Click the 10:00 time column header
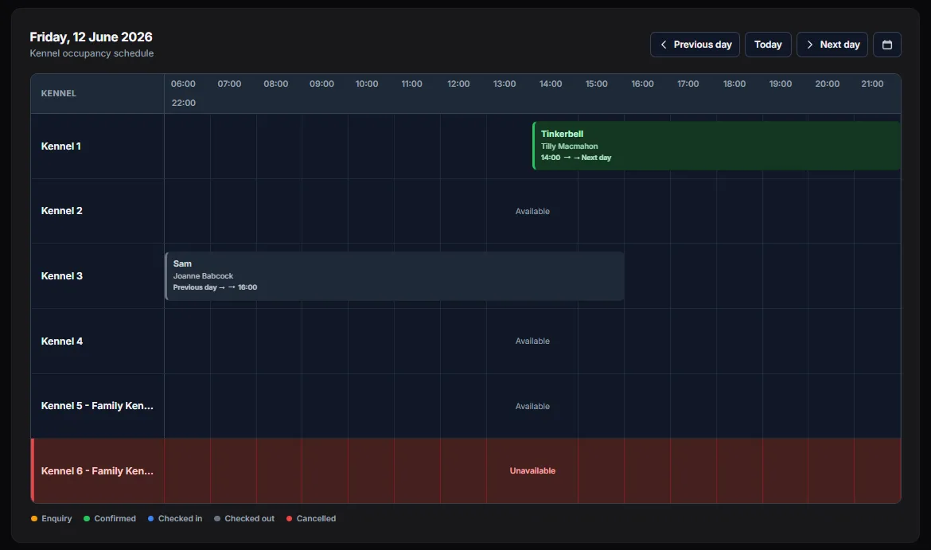 coord(366,84)
